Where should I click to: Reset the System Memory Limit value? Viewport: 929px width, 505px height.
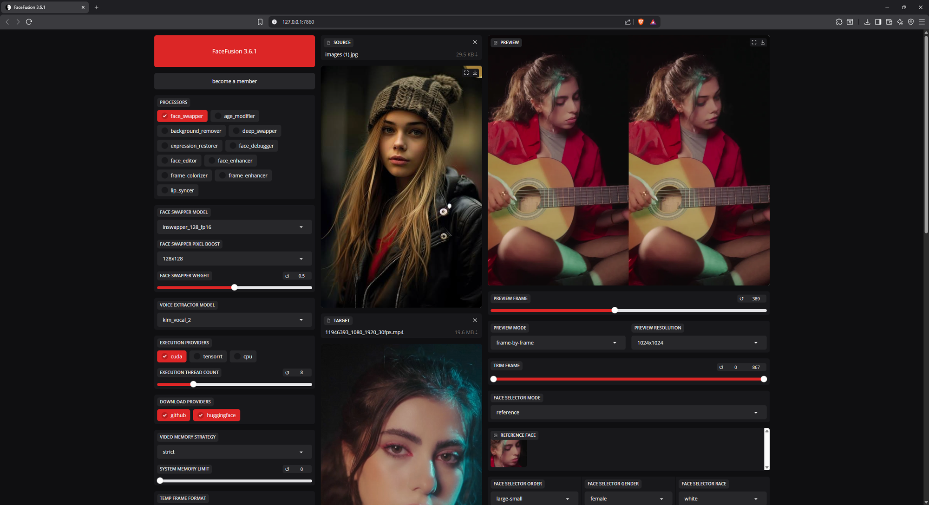(x=287, y=469)
